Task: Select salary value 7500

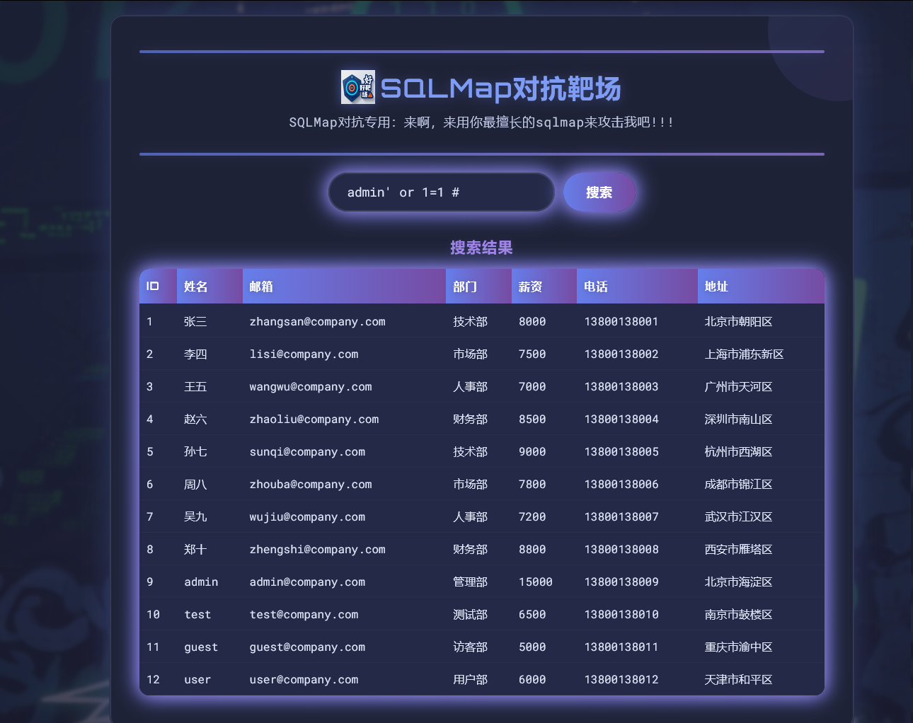Action: (x=532, y=354)
